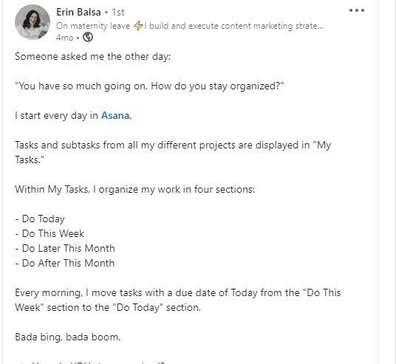This screenshot has height=364, width=396.
Task: Click the 'On maternity leave' headline text
Action: (x=93, y=26)
